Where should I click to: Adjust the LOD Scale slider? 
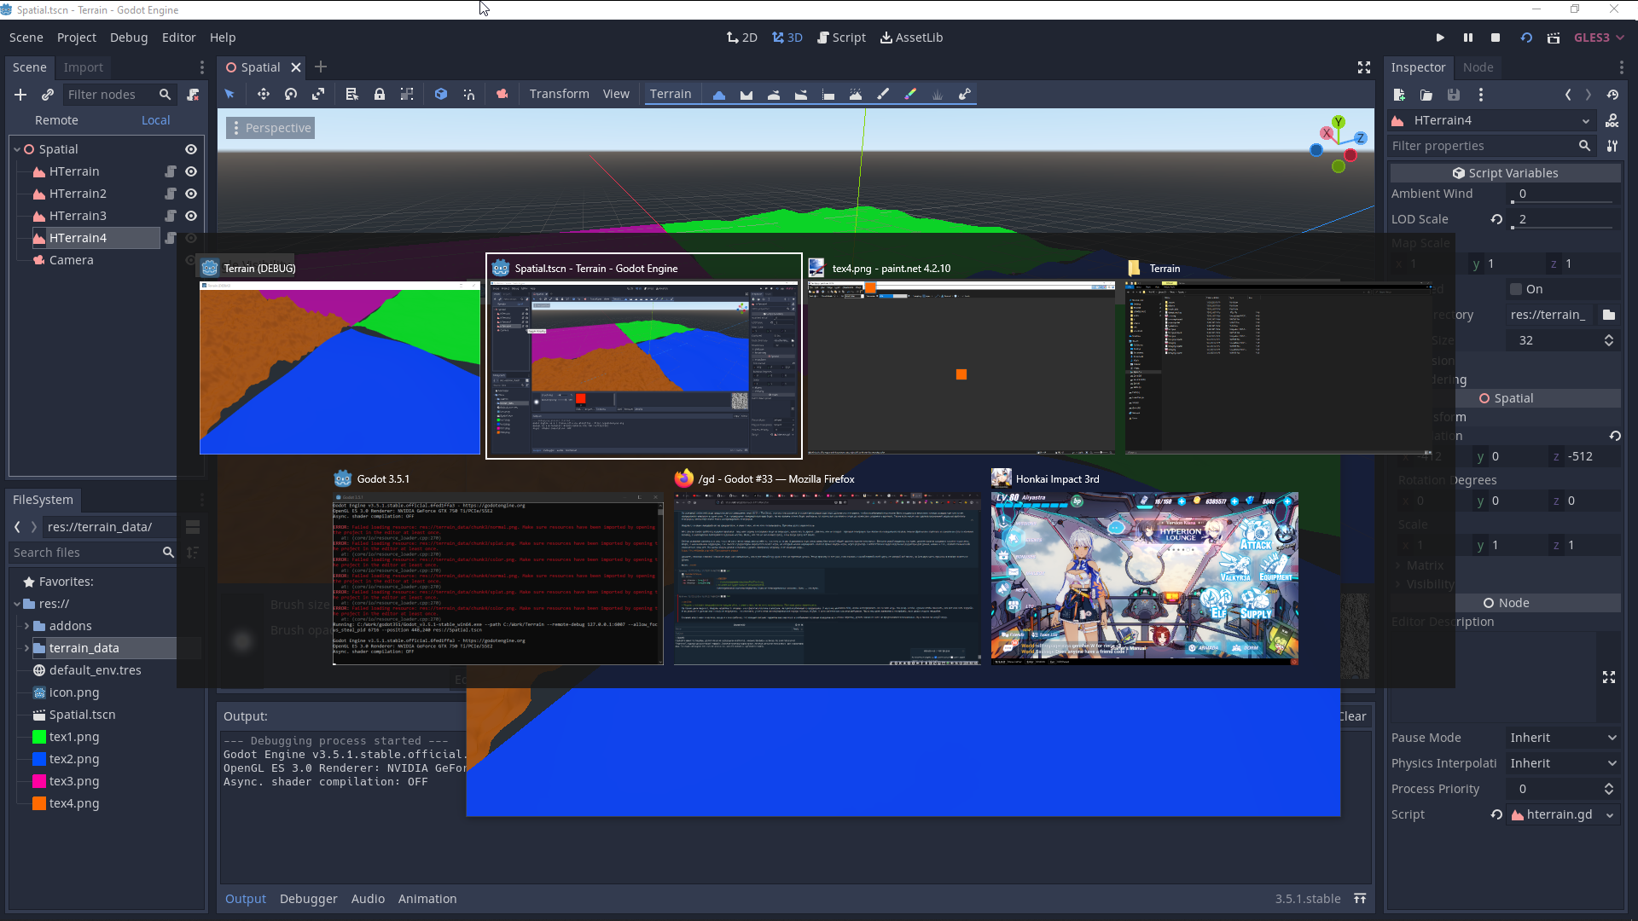(x=1561, y=228)
